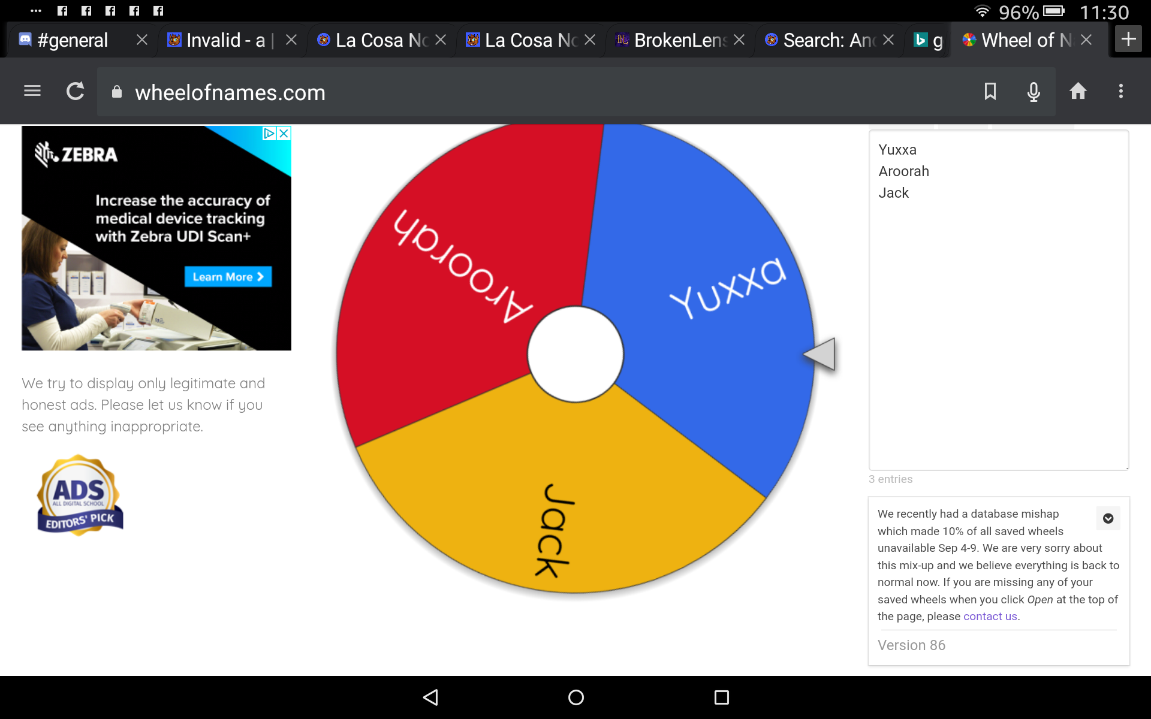Close the first La Cosa No tab
This screenshot has width=1151, height=719.
pyautogui.click(x=441, y=40)
